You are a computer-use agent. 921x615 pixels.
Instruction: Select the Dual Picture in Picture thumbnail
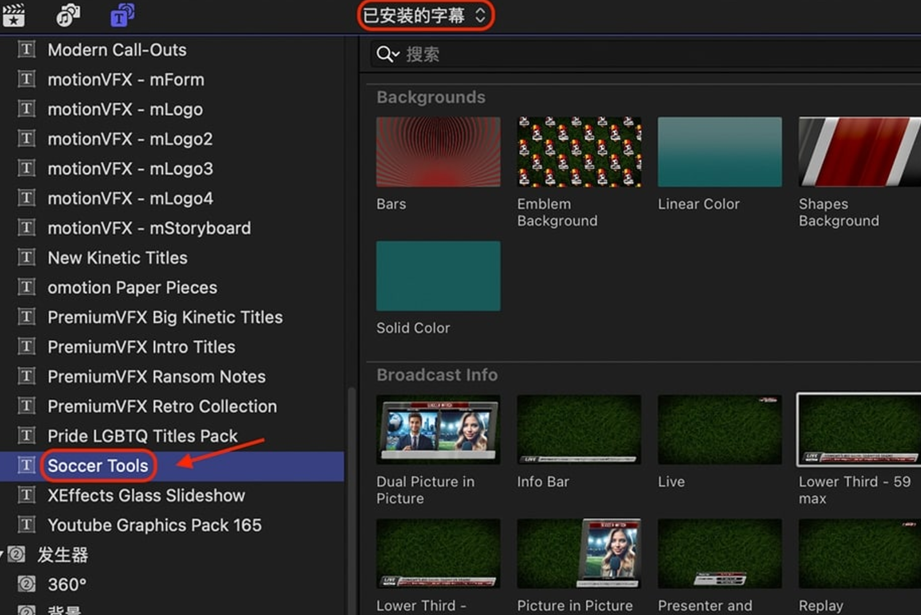(438, 429)
